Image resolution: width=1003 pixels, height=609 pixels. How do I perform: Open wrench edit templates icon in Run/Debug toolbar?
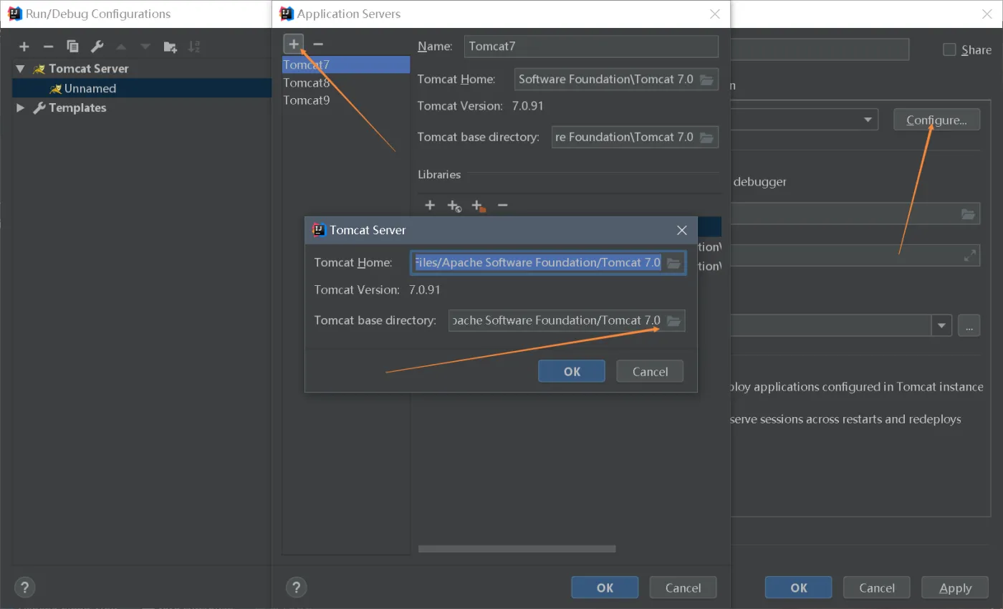[97, 47]
